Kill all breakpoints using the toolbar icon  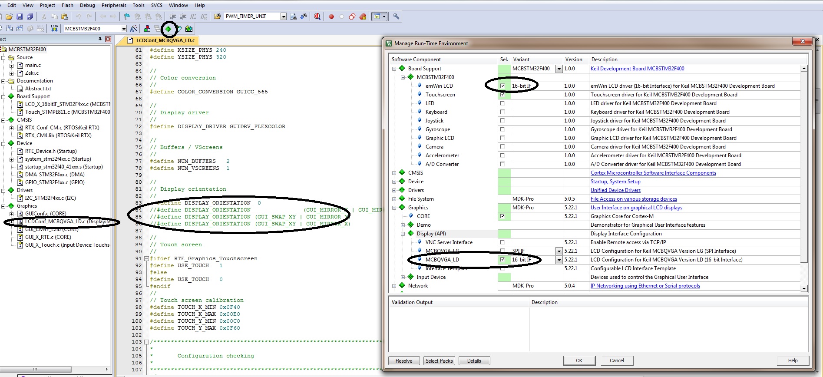363,17
